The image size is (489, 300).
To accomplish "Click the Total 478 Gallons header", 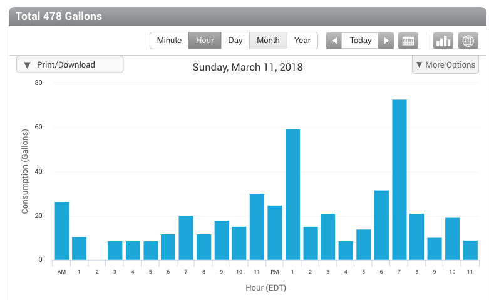I will (x=59, y=16).
